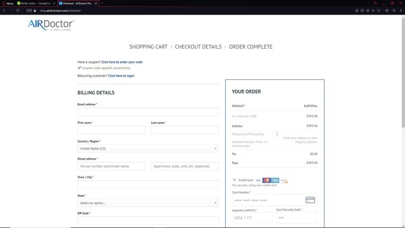The height and width of the screenshot is (228, 405).
Task: Open the Opera Menu button
Action: 8,3
